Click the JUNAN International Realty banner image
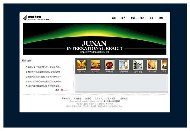 point(95,39)
